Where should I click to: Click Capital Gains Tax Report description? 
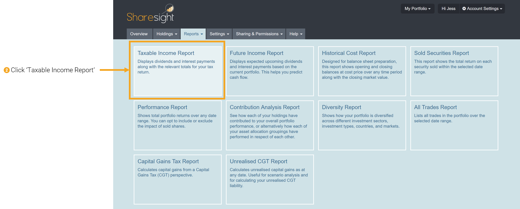pyautogui.click(x=173, y=172)
